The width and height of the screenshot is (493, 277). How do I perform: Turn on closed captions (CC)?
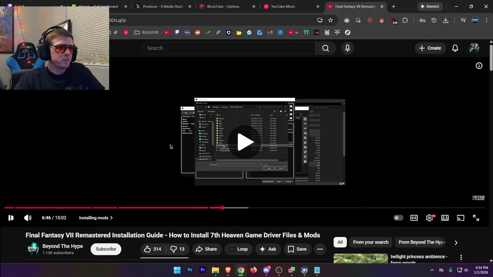coord(414,218)
